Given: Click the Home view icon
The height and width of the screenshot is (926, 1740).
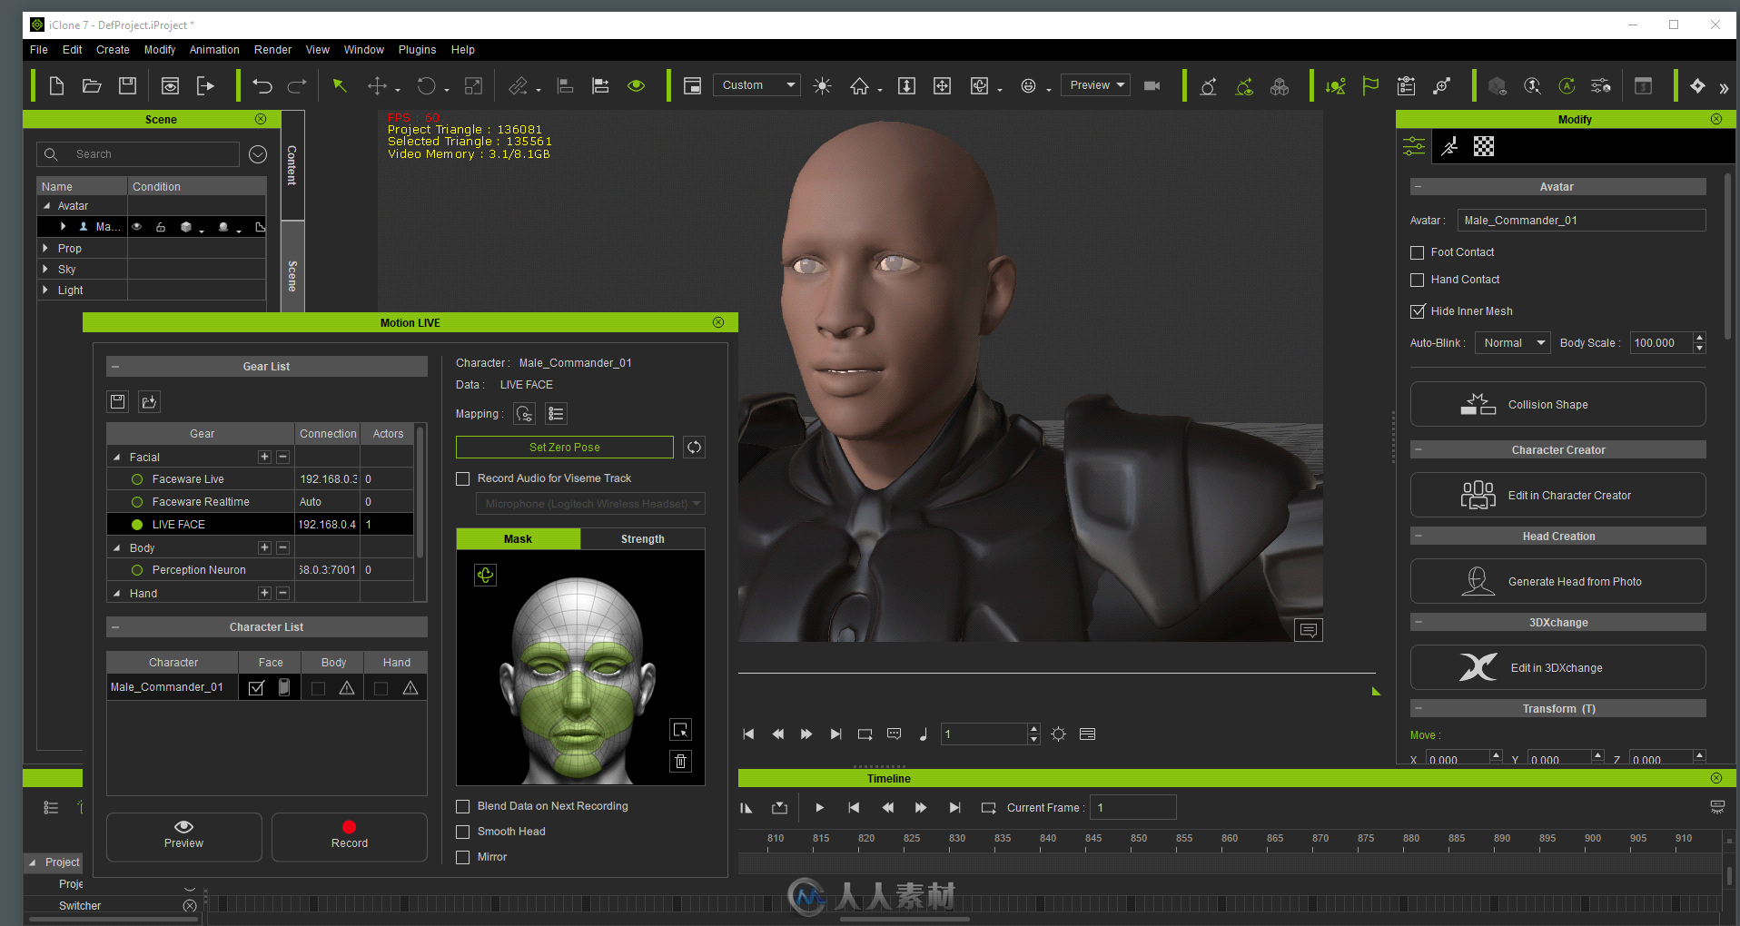Looking at the screenshot, I should click(x=859, y=85).
